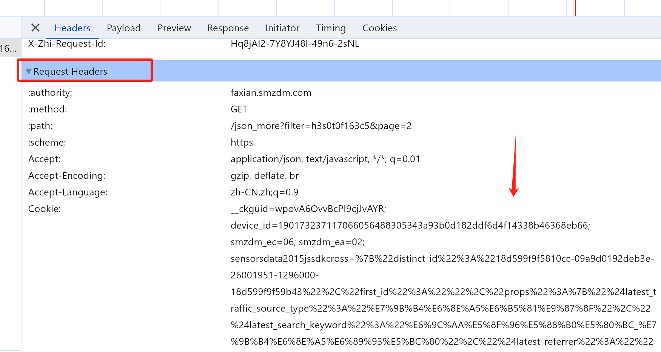Select the X-Zhi-Request-Id value Hq8jAI2-7Y8YJ48l-49n6-2sNL
This screenshot has height=352, width=661.
(295, 44)
